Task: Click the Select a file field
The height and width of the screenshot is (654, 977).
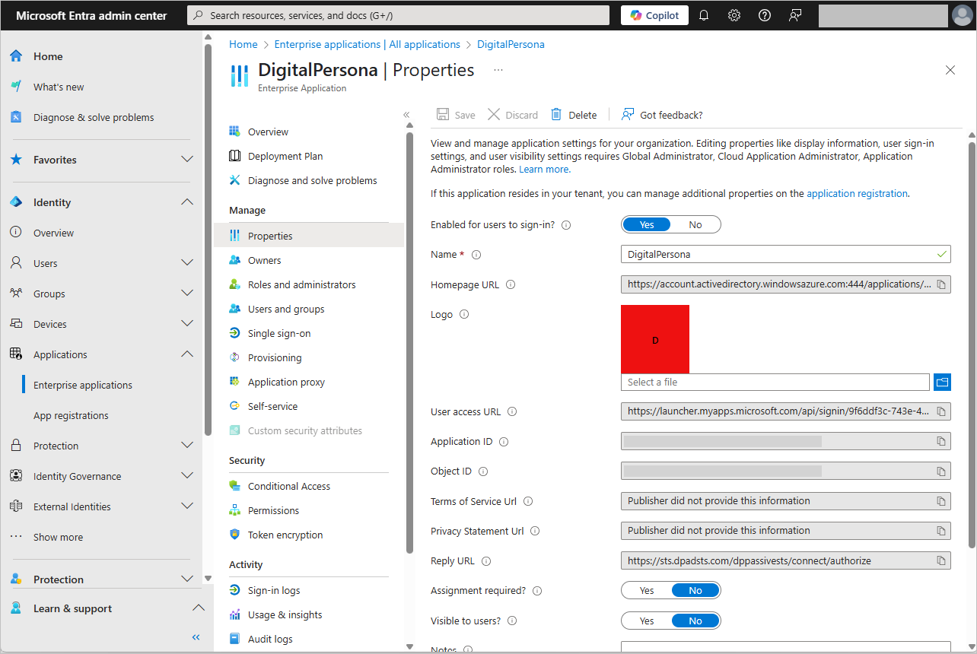Action: [x=775, y=382]
